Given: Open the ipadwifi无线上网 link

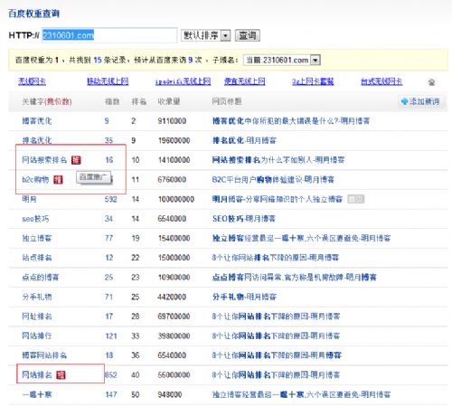Looking at the screenshot, I should (x=183, y=81).
